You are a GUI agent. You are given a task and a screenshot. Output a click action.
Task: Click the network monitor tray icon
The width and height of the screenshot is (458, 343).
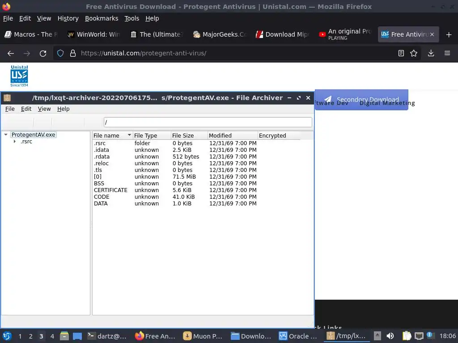pyautogui.click(x=419, y=336)
